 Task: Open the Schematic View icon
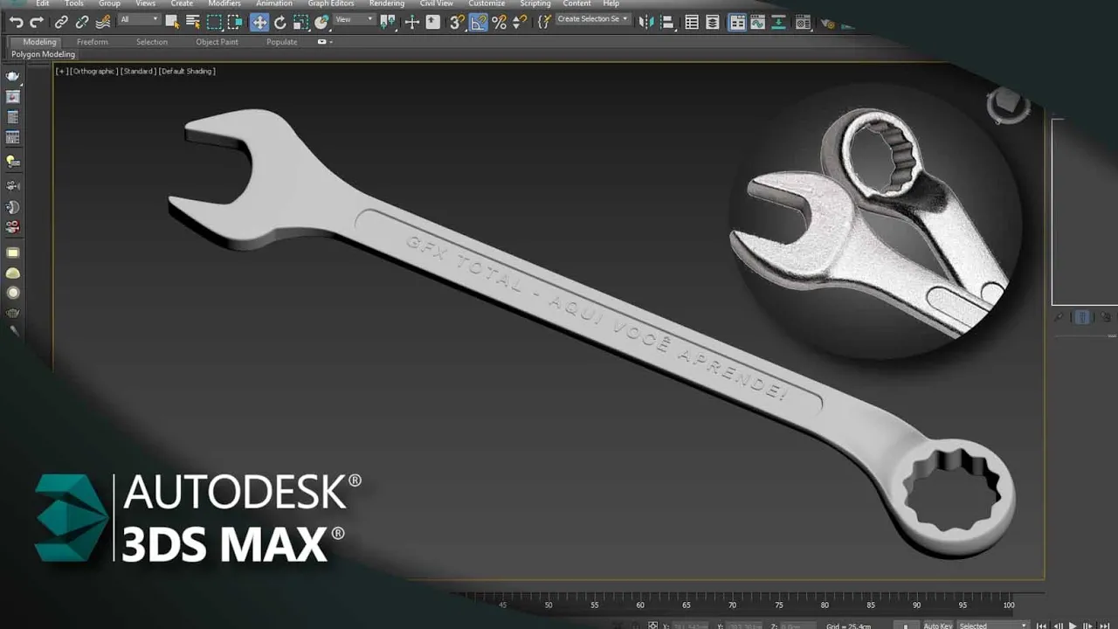coord(779,22)
